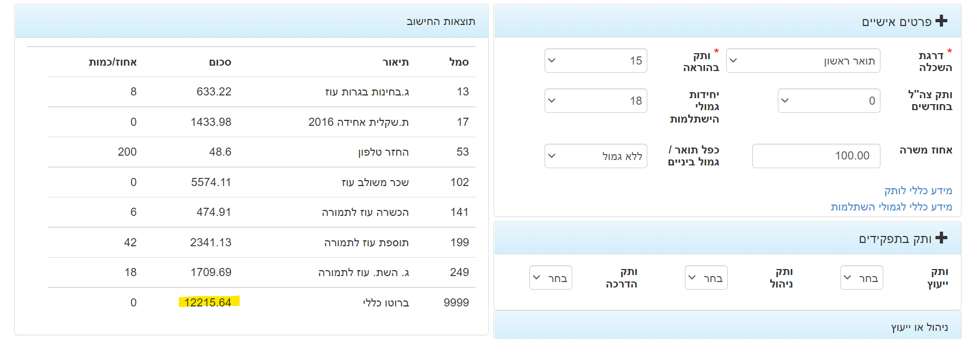The image size is (974, 339).
Task: Click the אחוז/כמות column header
Action: 113,62
